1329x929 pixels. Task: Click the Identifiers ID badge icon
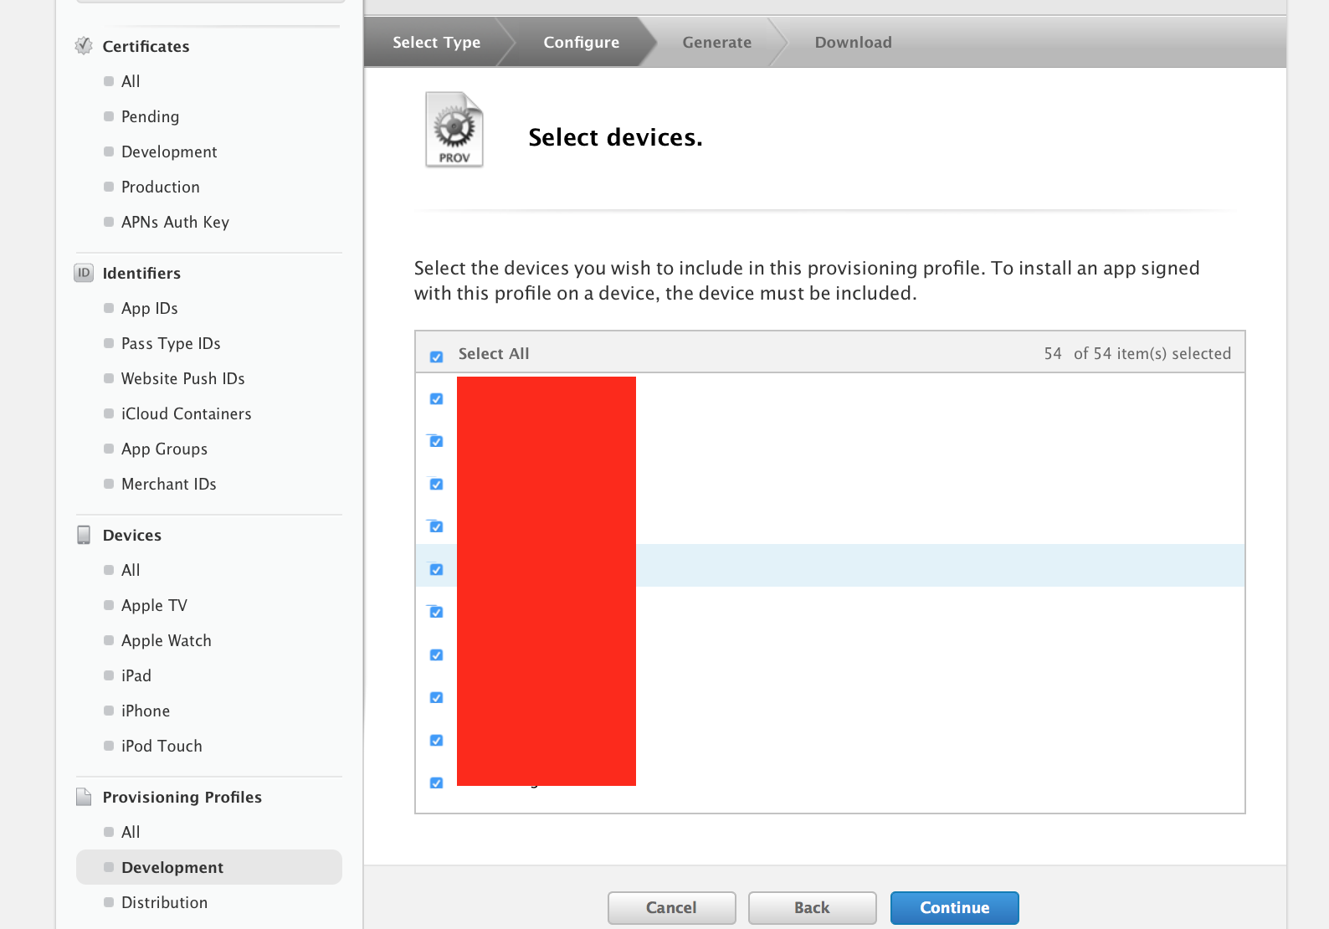click(84, 273)
